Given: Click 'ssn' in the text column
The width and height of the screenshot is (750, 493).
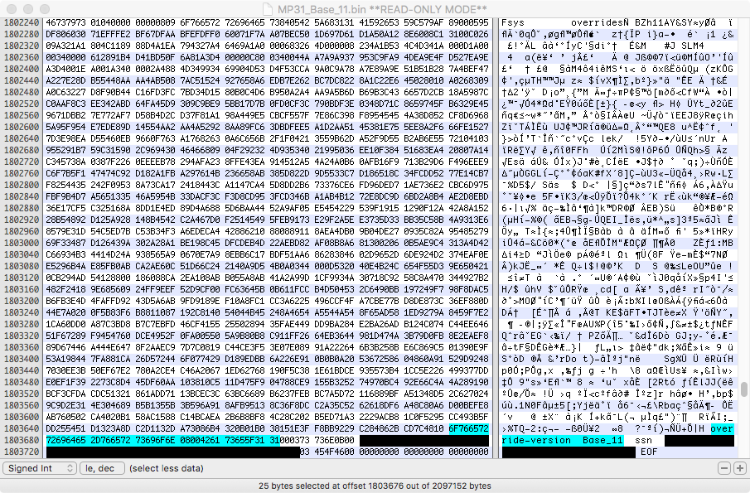Looking at the screenshot, I should (643, 440).
